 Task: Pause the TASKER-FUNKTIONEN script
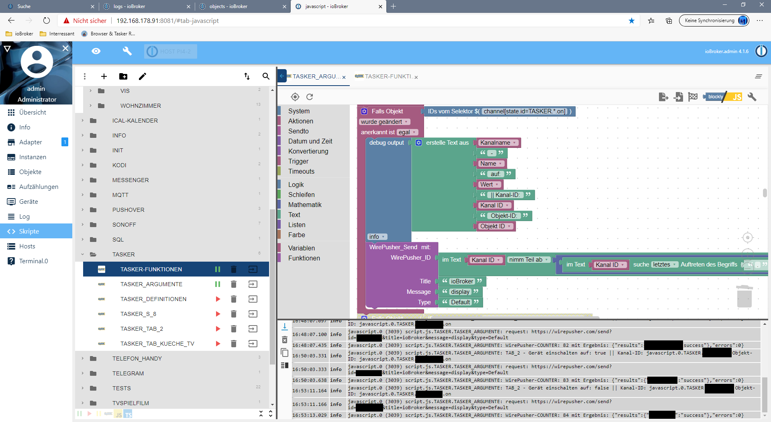point(218,269)
